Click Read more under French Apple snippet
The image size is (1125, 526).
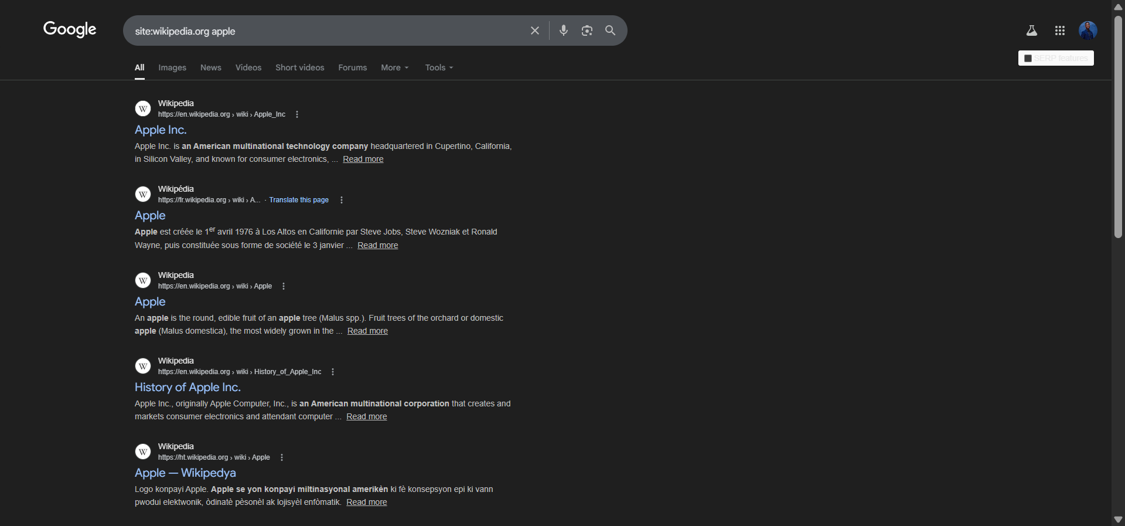(378, 245)
